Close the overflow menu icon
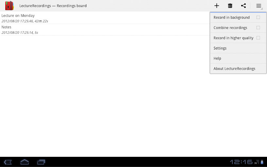This screenshot has width=267, height=167. tap(259, 6)
